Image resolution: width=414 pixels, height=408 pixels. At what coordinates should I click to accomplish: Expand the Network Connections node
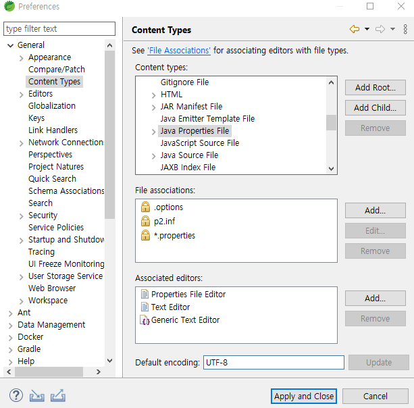point(22,143)
